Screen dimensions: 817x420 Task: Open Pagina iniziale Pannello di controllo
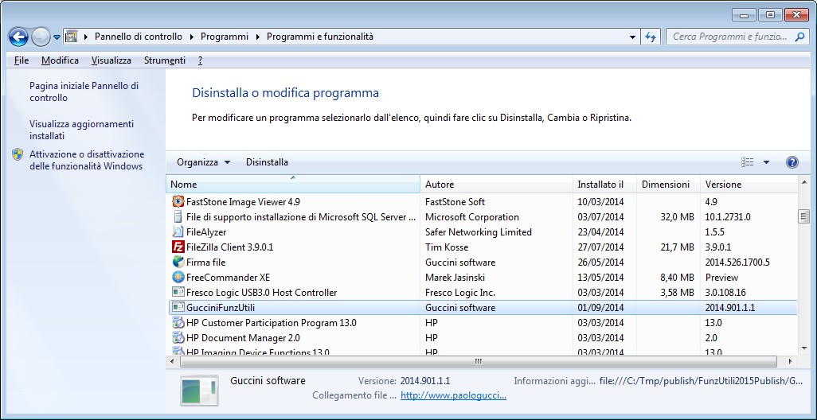pos(84,91)
